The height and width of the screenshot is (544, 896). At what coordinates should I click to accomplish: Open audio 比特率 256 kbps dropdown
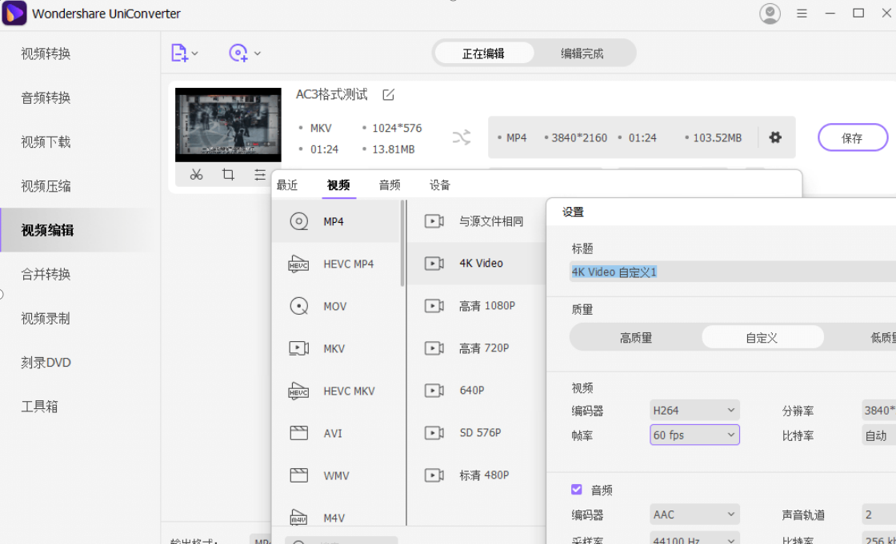click(879, 538)
